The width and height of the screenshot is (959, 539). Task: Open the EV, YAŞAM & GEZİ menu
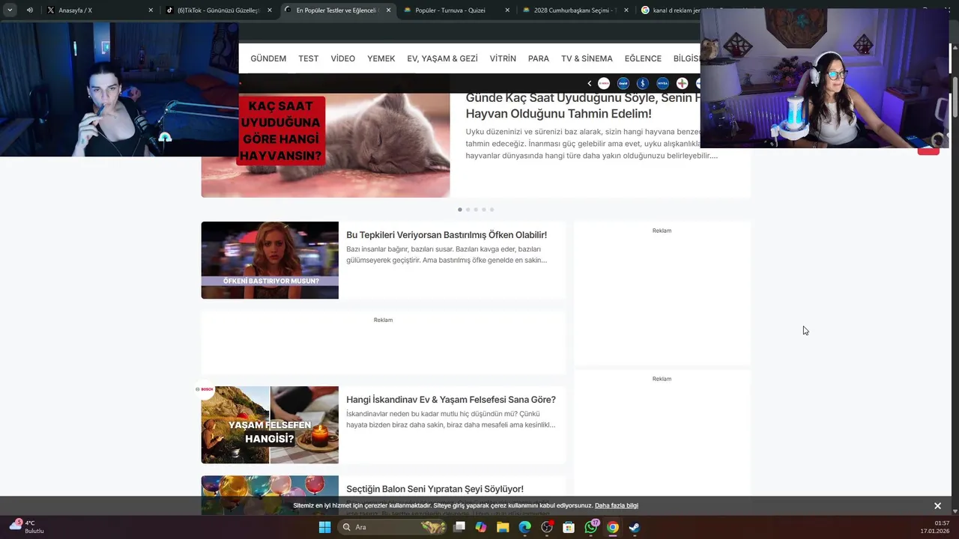(x=442, y=58)
